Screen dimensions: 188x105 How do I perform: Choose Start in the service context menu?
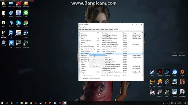(x=97, y=55)
